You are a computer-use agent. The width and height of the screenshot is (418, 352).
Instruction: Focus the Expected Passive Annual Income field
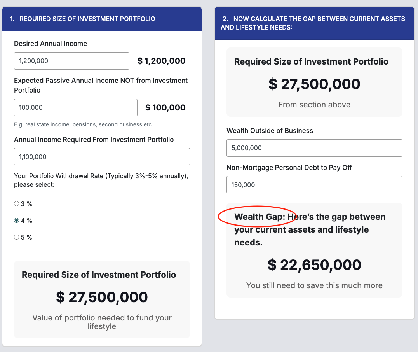point(75,107)
